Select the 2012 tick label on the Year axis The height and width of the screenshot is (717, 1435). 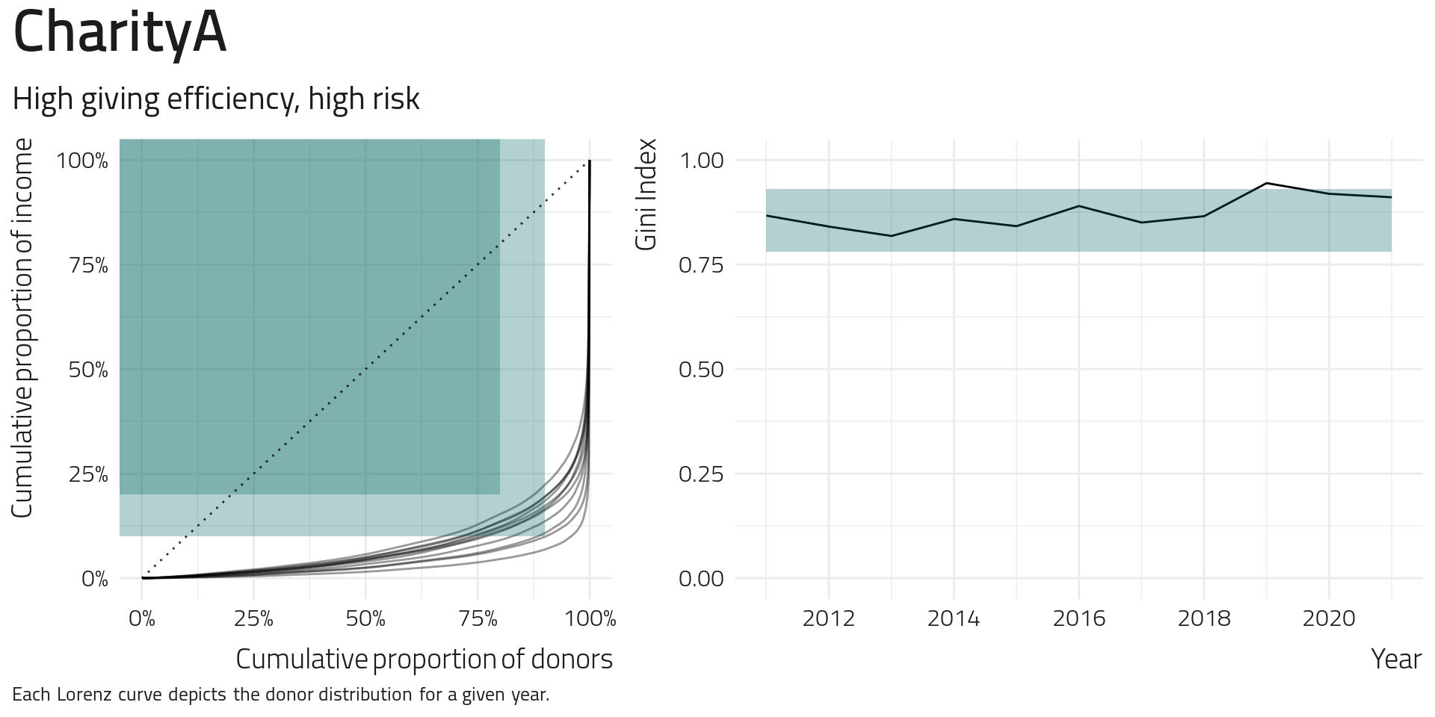coord(828,618)
